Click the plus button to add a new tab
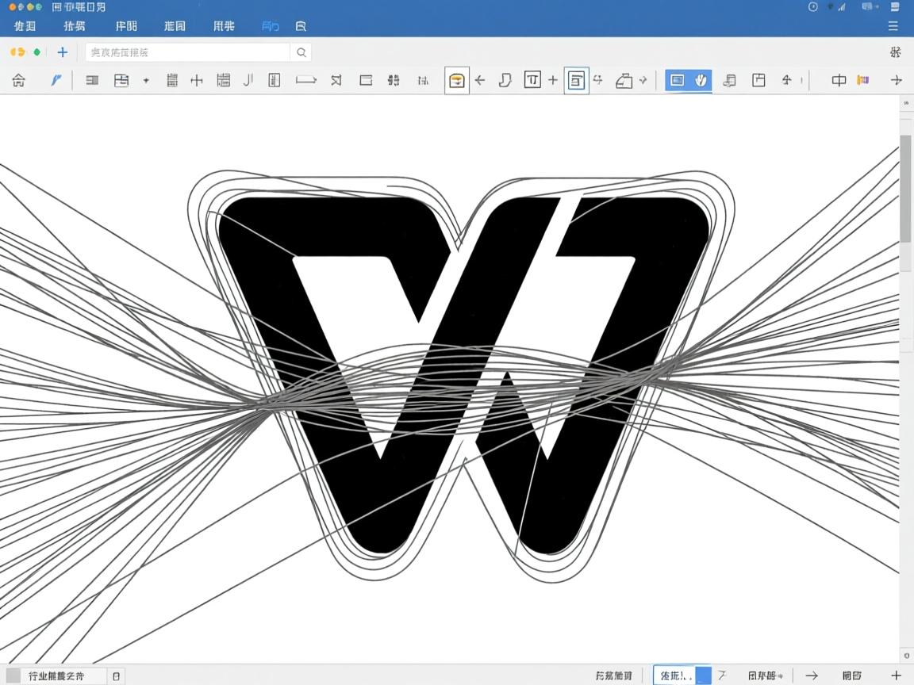Screen dimensions: 914x685 point(62,52)
